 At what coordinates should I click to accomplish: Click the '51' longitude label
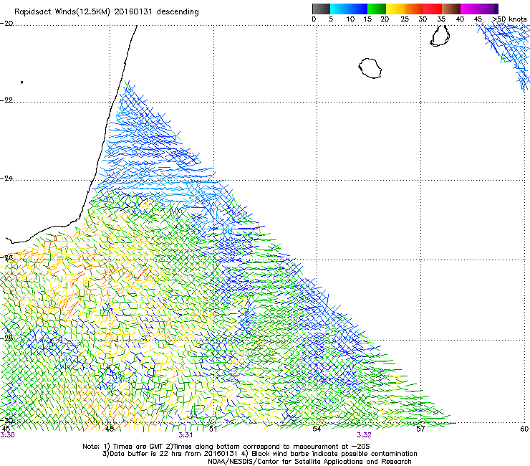click(213, 429)
